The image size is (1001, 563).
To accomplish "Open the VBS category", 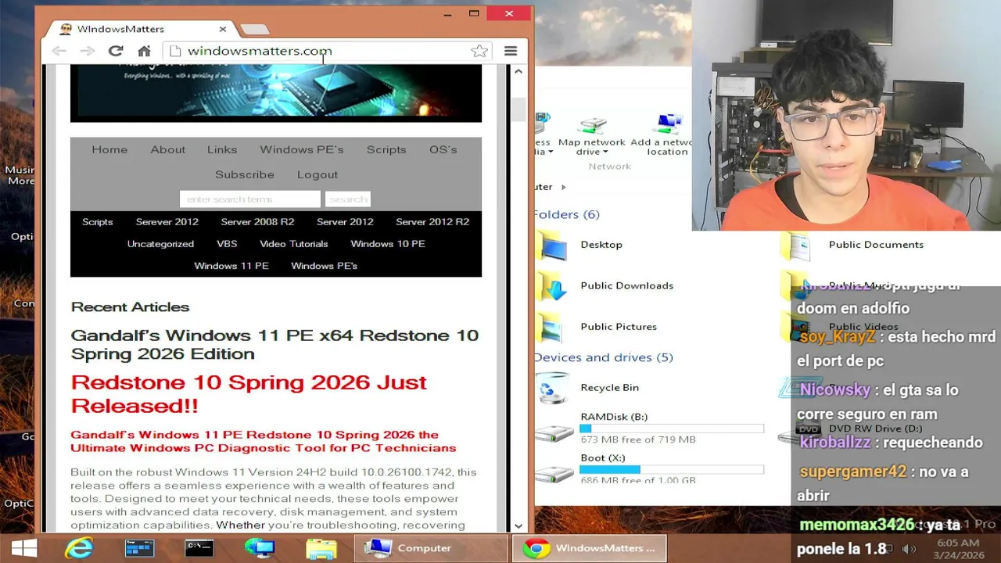I will coord(227,244).
